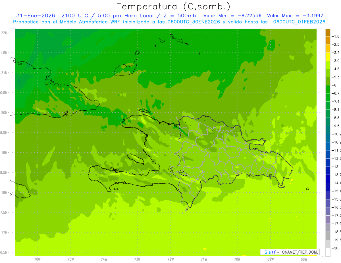Viewport: 341px width, 263px height.
Task: Click the "-6.7" legend value
Action: tap(336, 93)
